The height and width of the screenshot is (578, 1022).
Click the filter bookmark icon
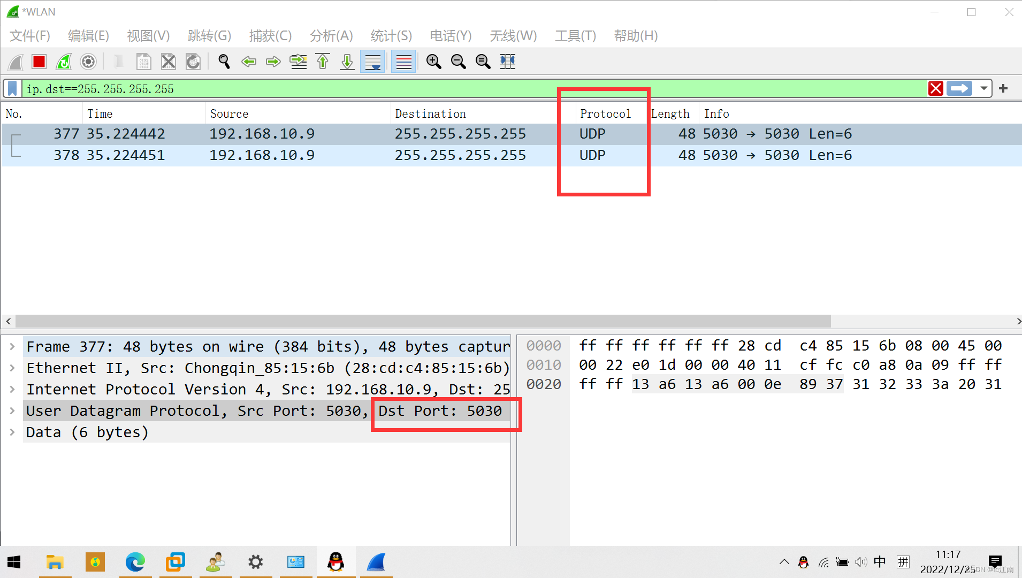tap(12, 88)
